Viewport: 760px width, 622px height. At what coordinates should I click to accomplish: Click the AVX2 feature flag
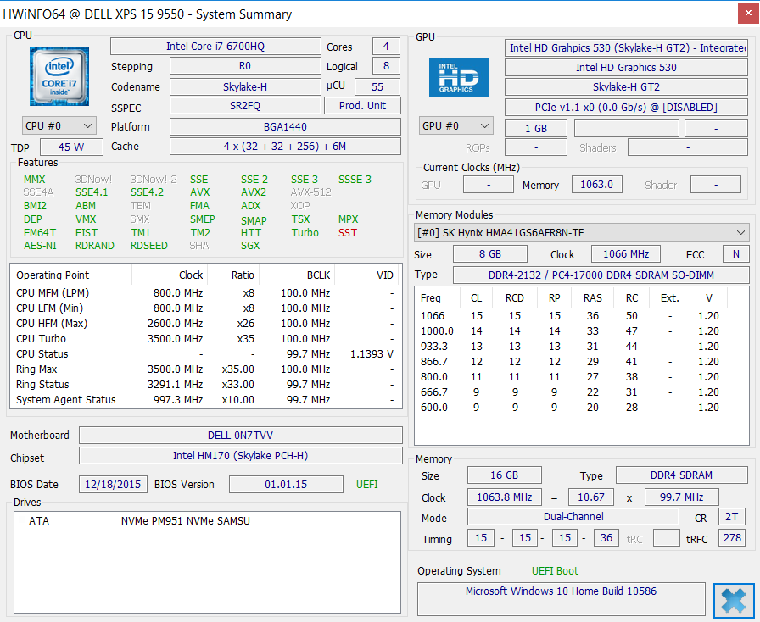pos(253,192)
